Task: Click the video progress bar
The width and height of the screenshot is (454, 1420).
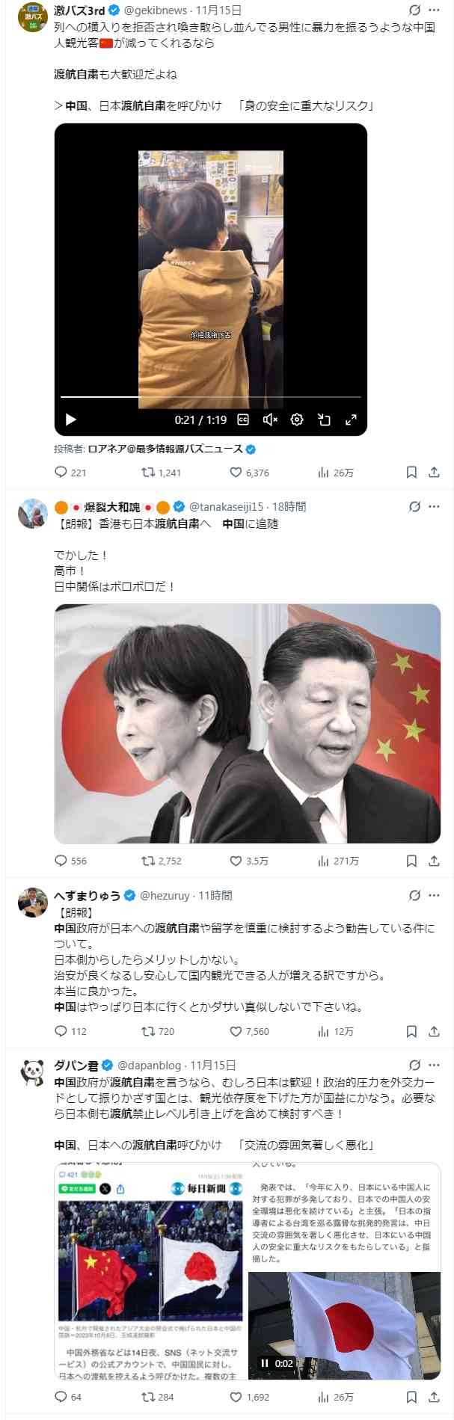Action: click(x=211, y=397)
